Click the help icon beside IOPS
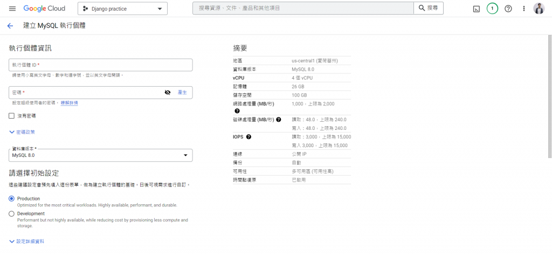 (x=249, y=137)
